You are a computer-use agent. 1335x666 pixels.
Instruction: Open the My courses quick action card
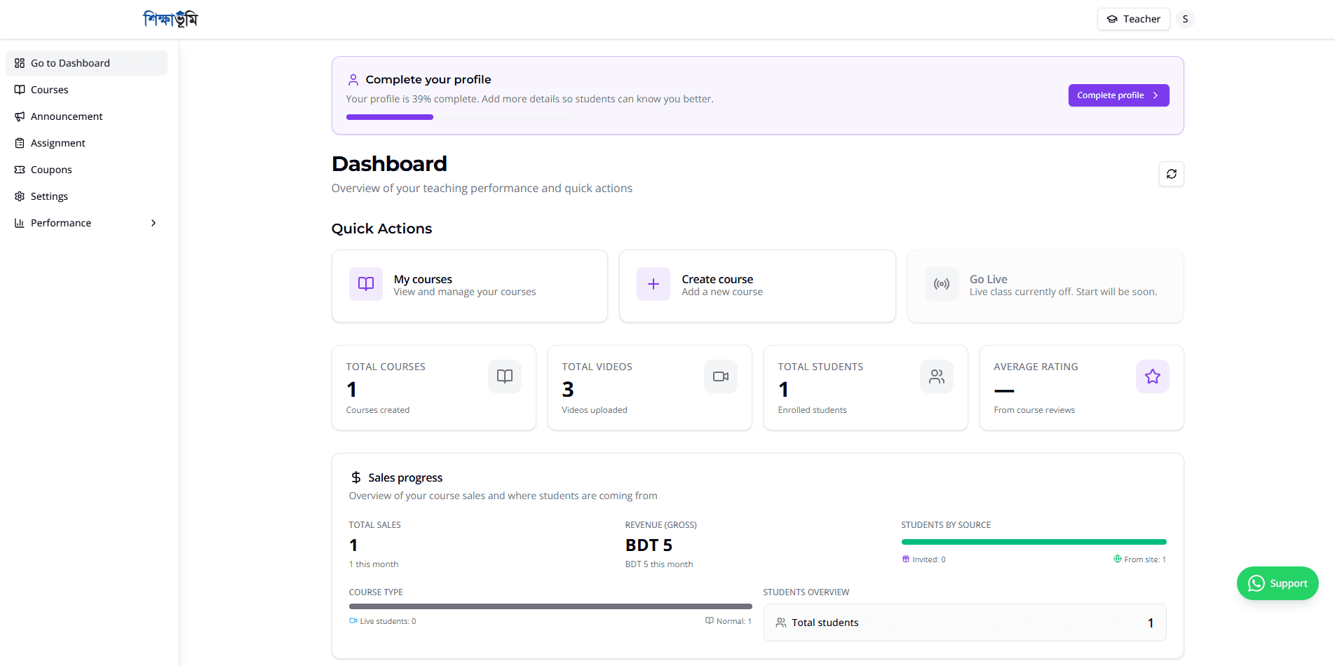pos(470,286)
